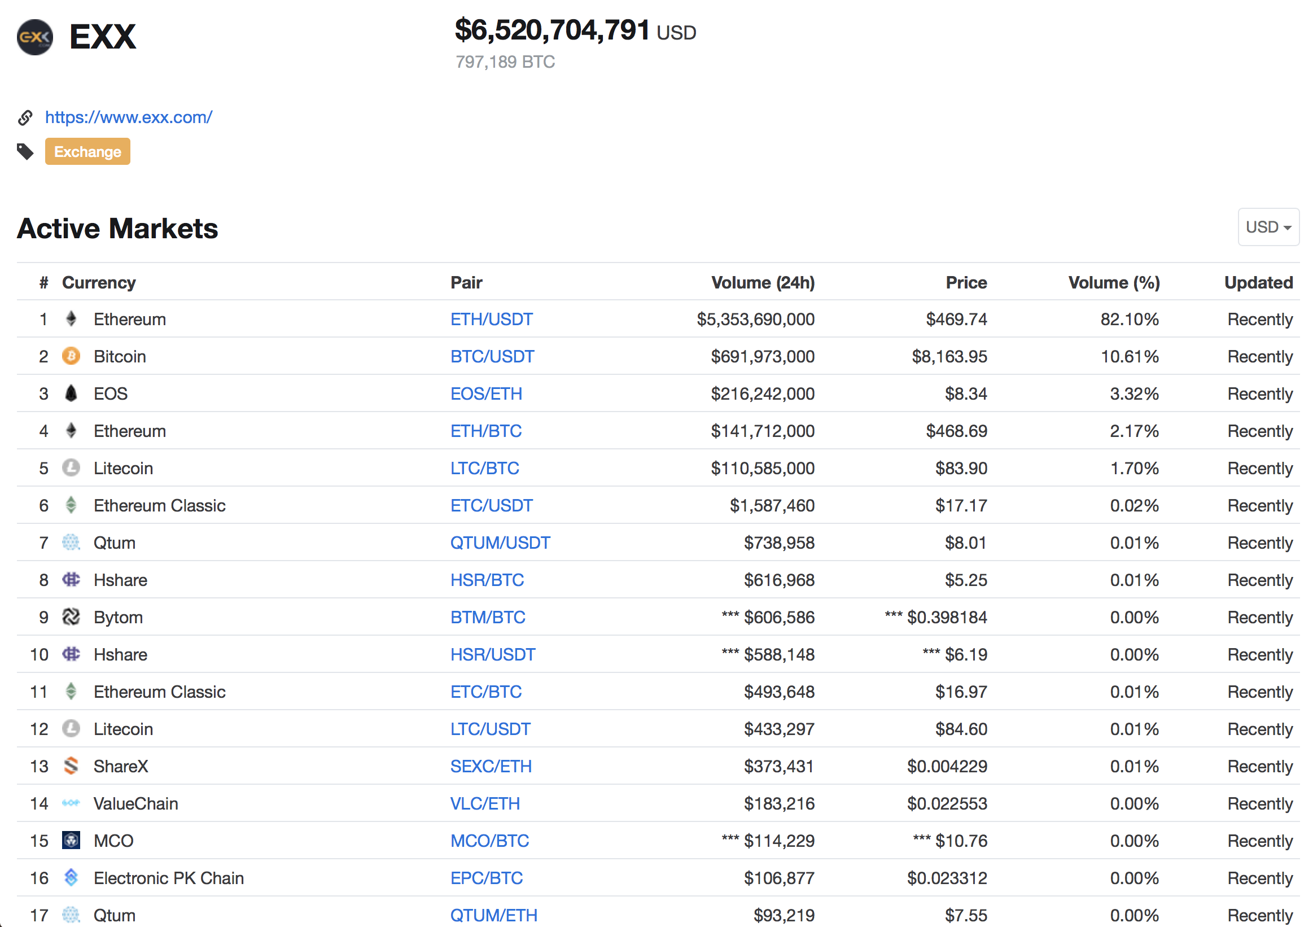1304x927 pixels.
Task: Open the LTC/BTC pair link
Action: pyautogui.click(x=484, y=469)
